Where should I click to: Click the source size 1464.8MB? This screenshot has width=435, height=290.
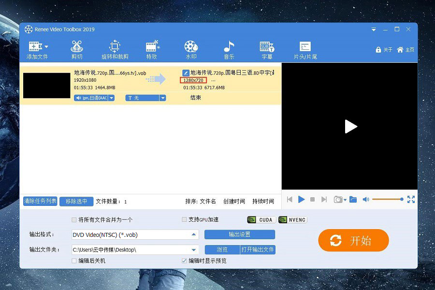(x=105, y=87)
